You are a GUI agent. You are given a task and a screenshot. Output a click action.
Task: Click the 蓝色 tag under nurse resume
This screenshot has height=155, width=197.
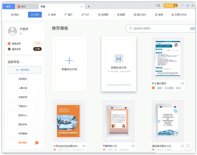click(x=160, y=88)
